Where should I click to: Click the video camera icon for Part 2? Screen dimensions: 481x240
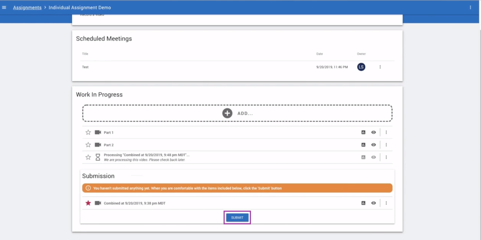coord(98,145)
